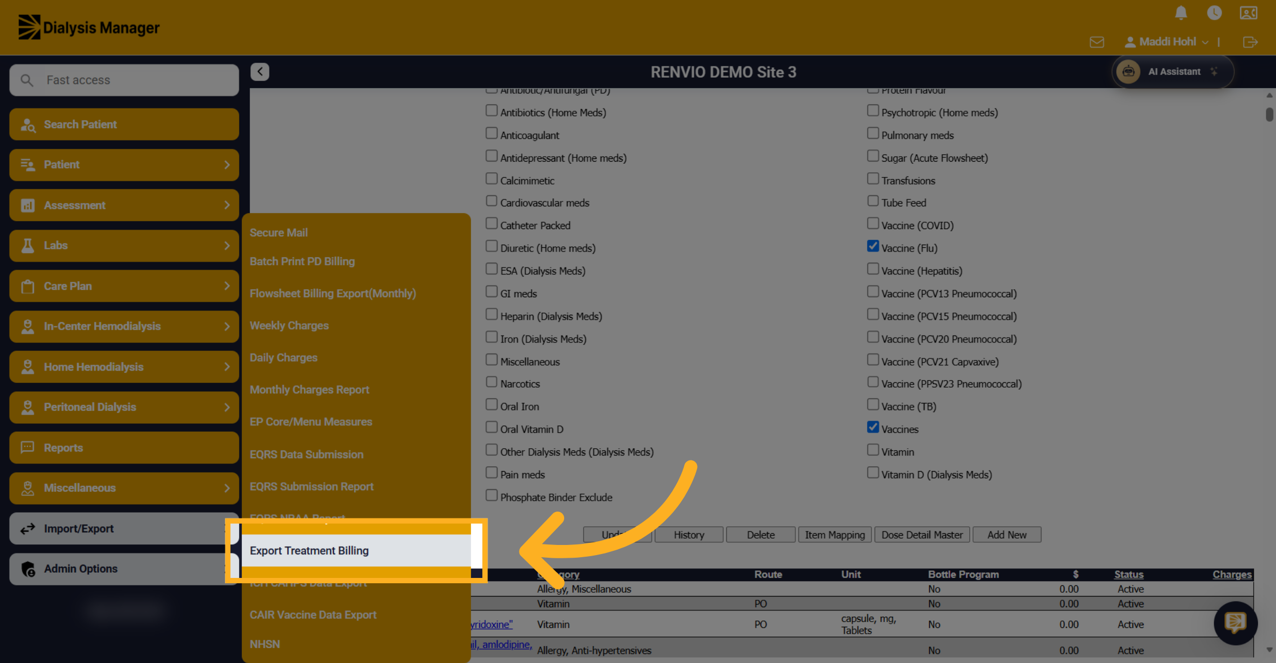Open the AI Assistant robot icon

1128,72
